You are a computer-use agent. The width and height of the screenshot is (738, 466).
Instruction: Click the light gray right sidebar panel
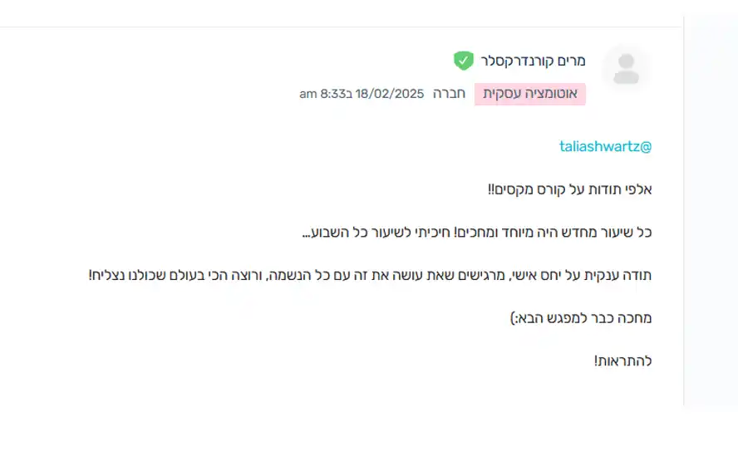711,212
